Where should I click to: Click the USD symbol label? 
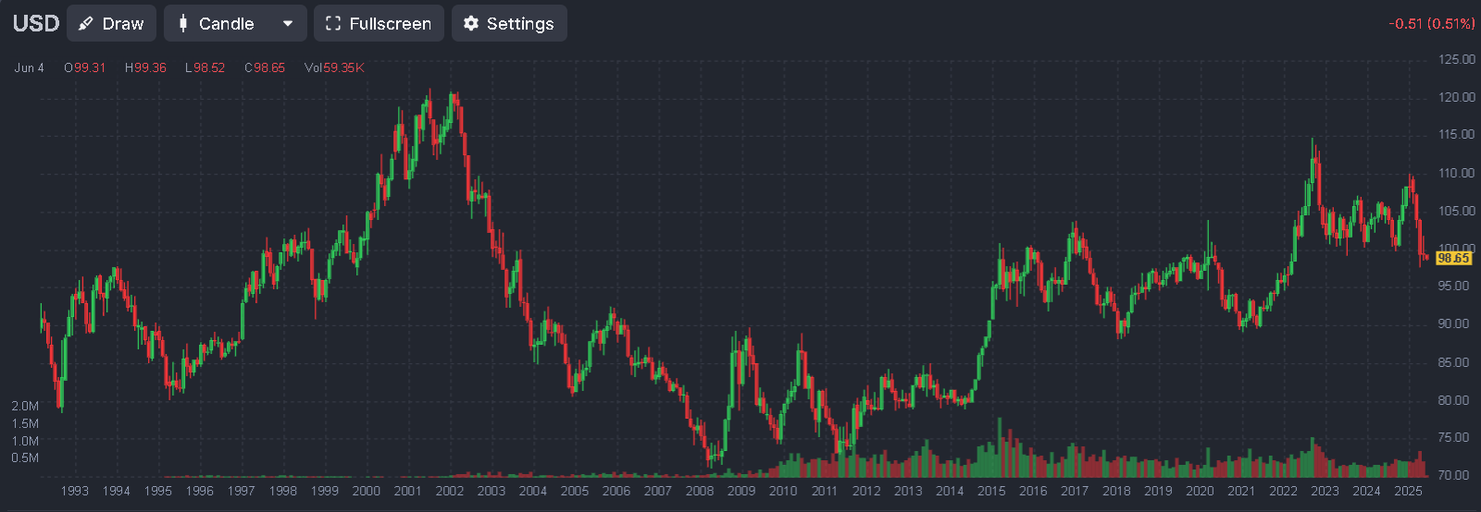(x=36, y=24)
